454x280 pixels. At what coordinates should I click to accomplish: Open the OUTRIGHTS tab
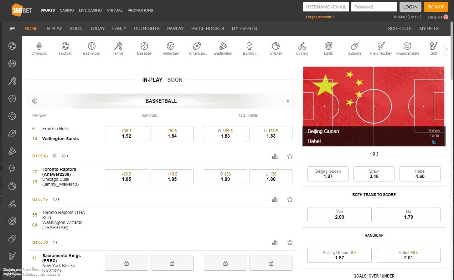pyautogui.click(x=147, y=28)
